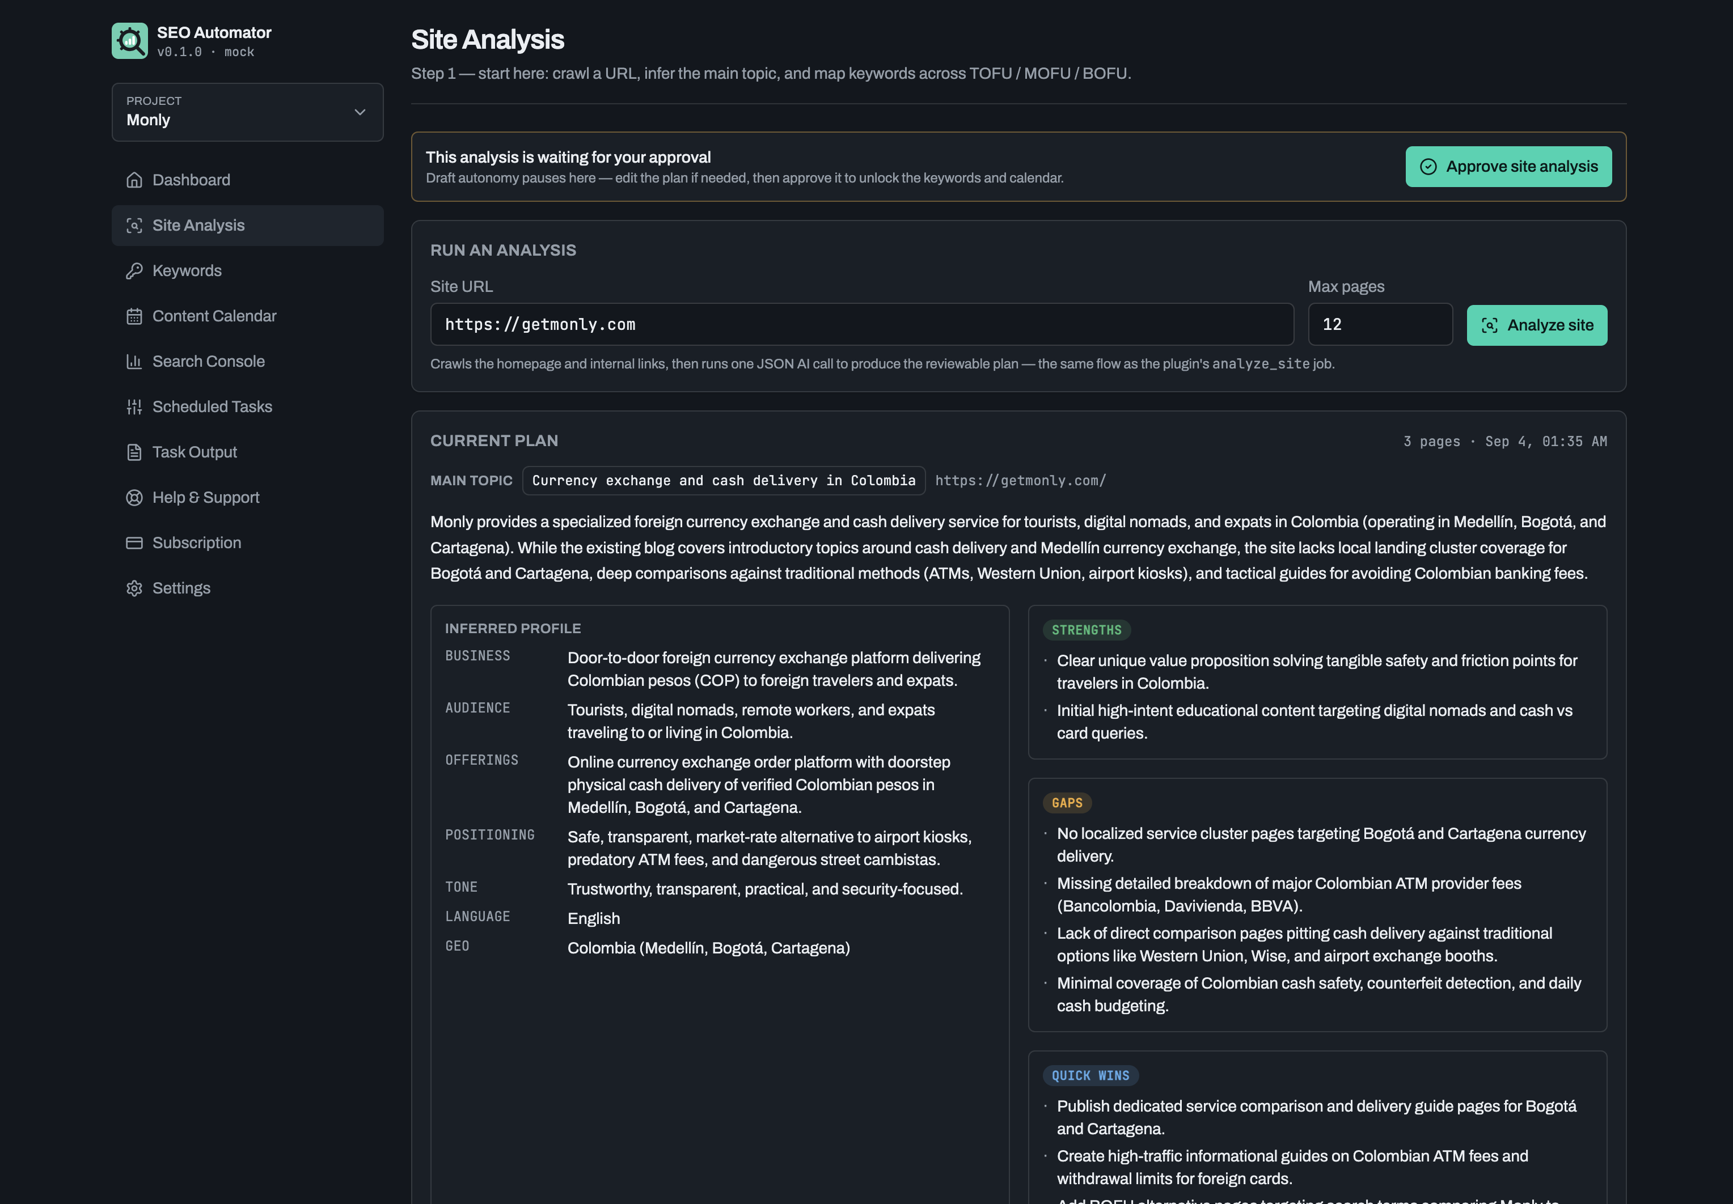The image size is (1733, 1204).
Task: Click the LANGUAGE value English
Action: pyautogui.click(x=594, y=918)
